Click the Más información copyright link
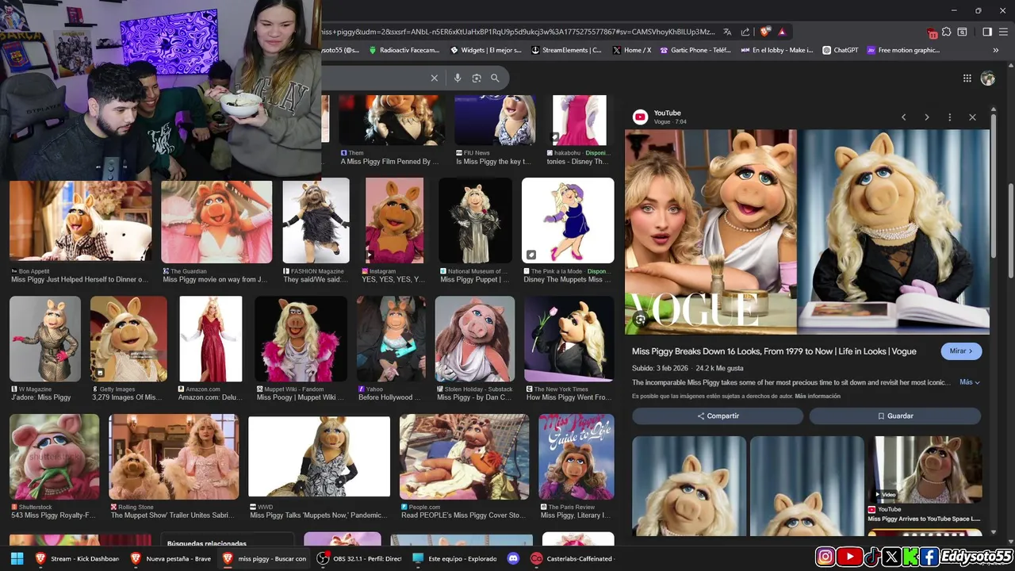The image size is (1015, 571). pyautogui.click(x=818, y=396)
